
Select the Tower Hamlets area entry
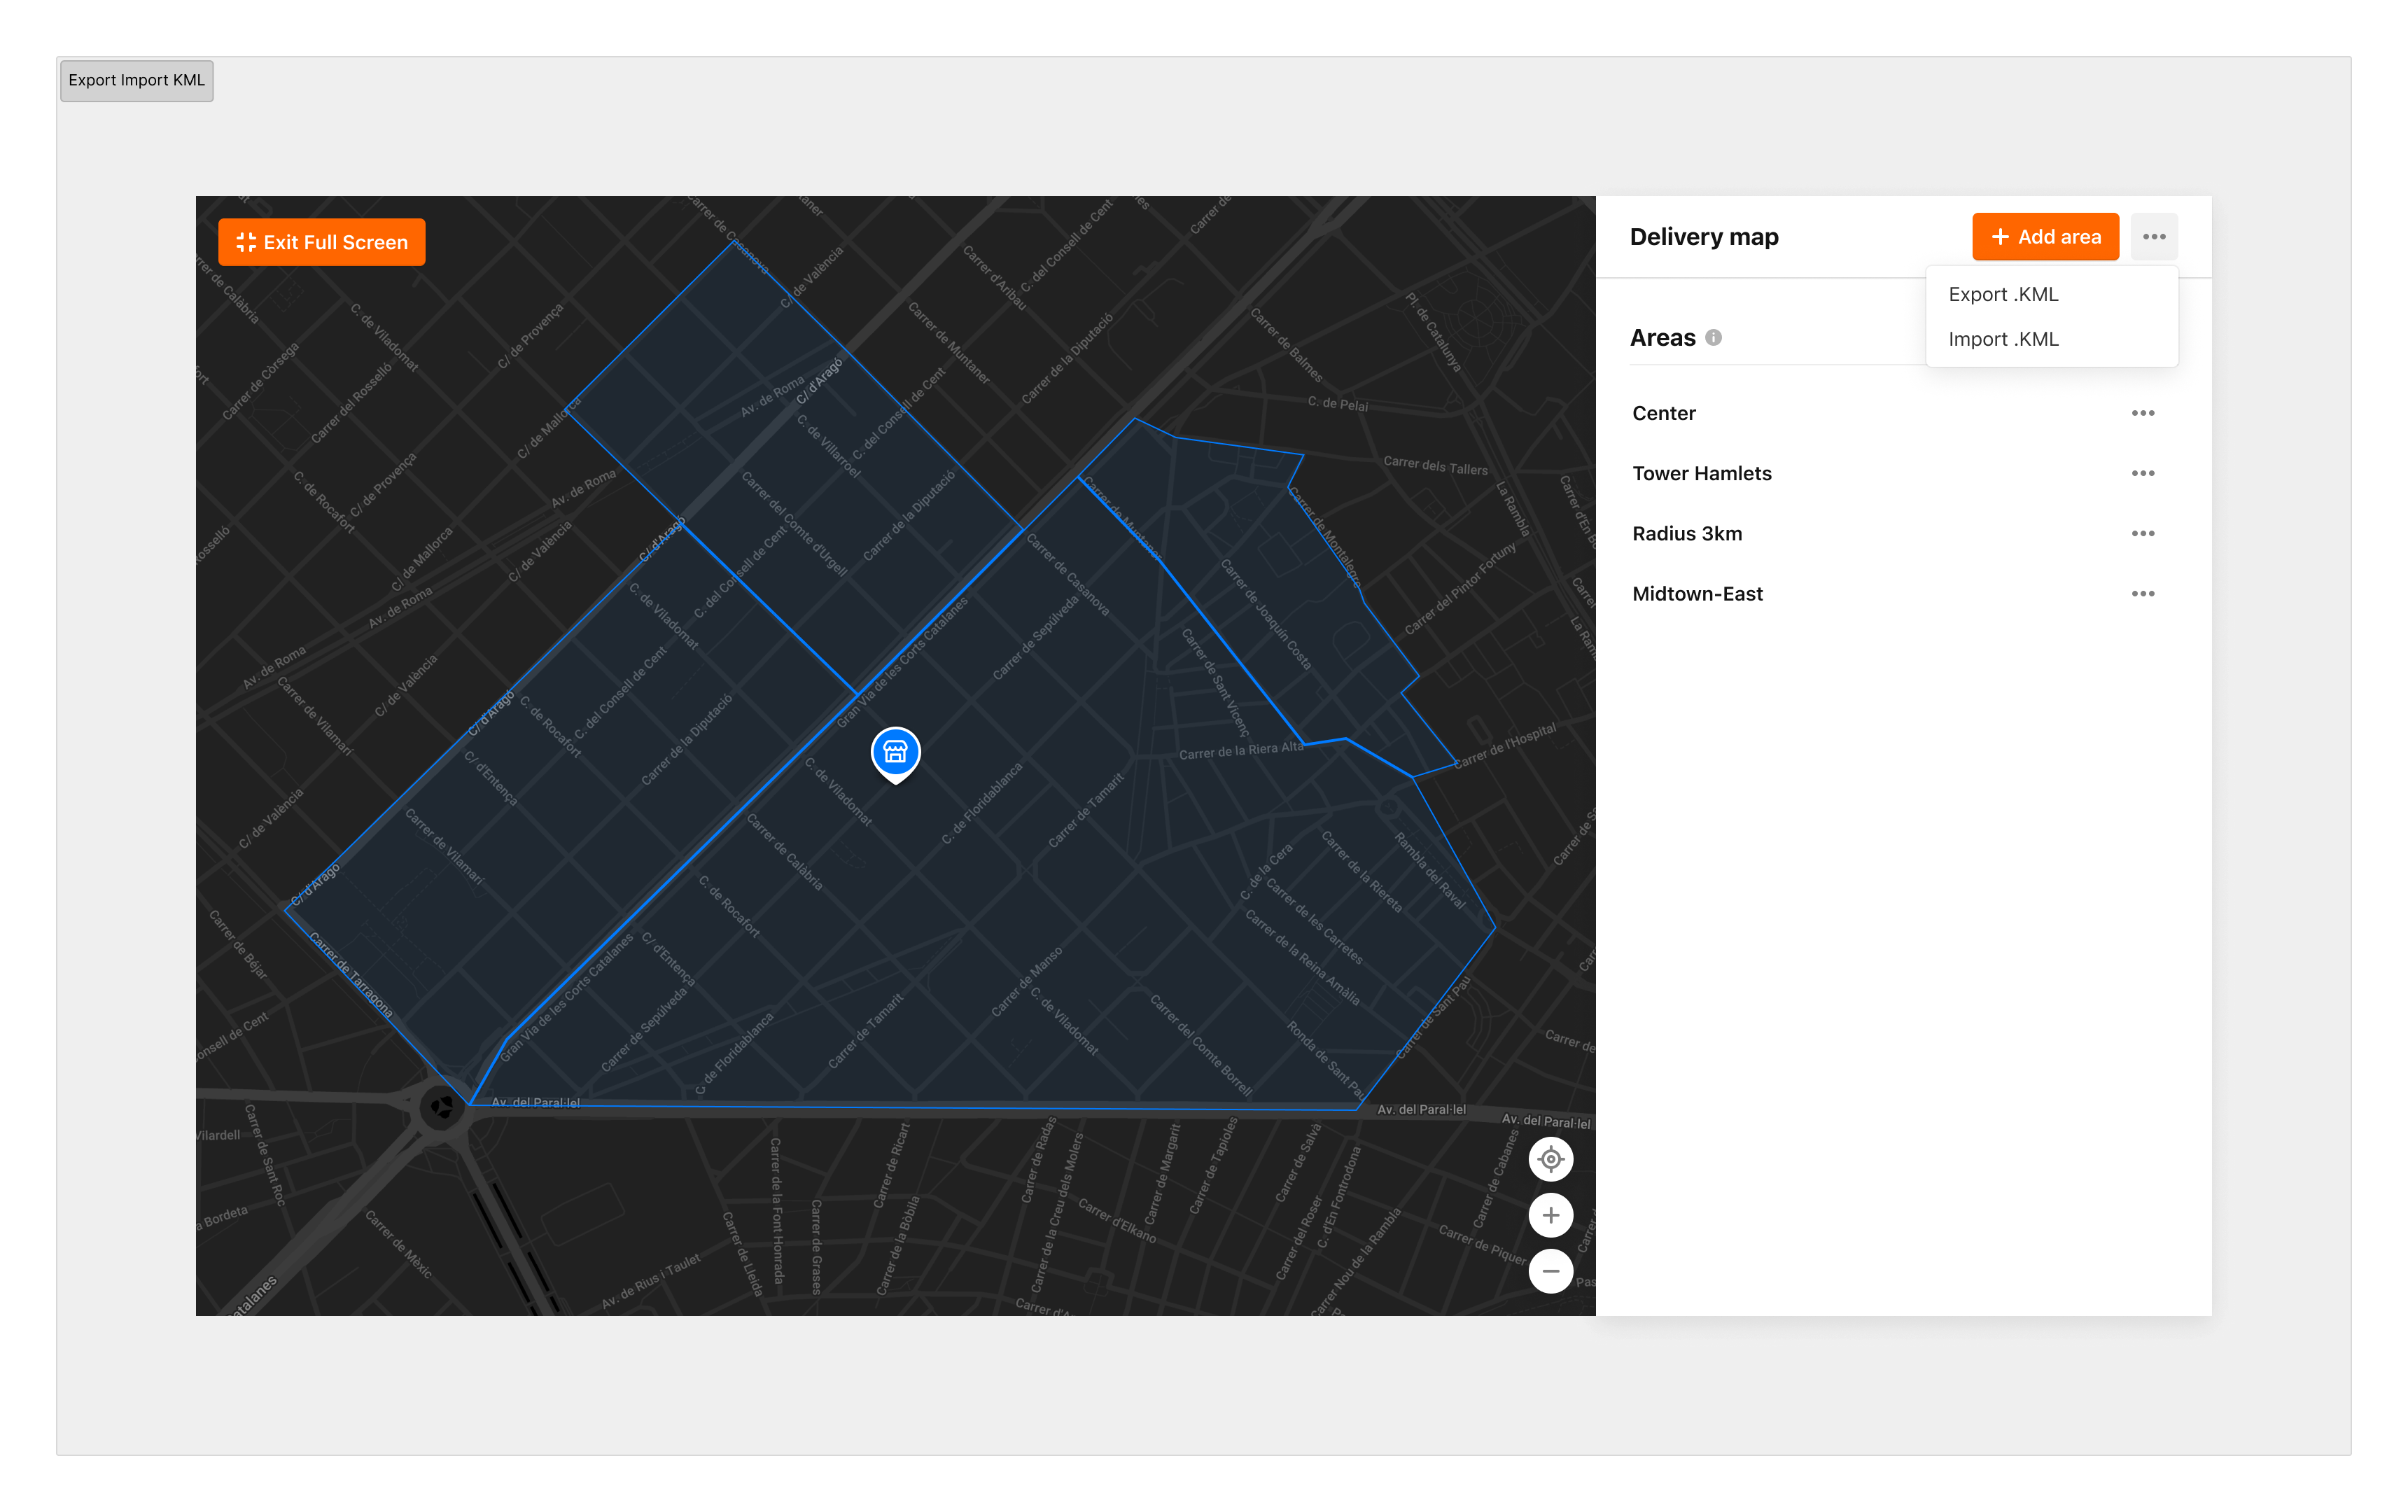coord(1701,473)
